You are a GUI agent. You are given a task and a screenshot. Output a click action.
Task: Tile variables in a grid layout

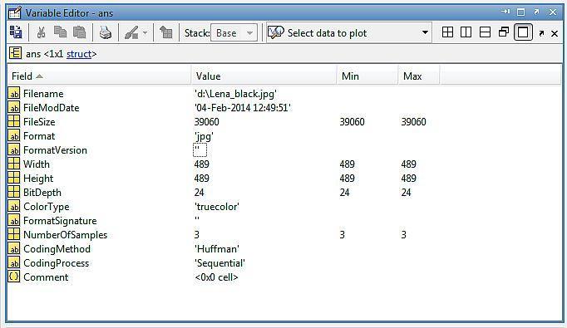tap(447, 32)
